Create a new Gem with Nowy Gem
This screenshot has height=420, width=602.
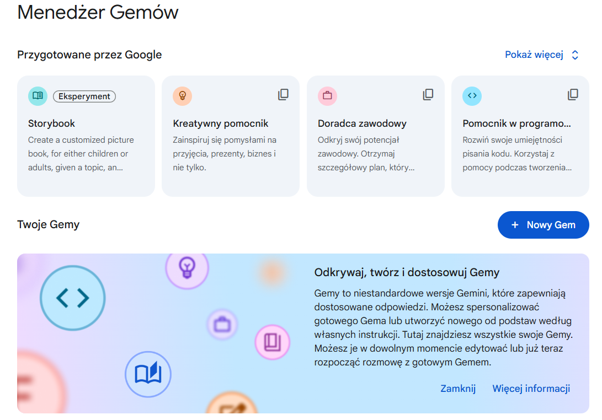pos(544,225)
